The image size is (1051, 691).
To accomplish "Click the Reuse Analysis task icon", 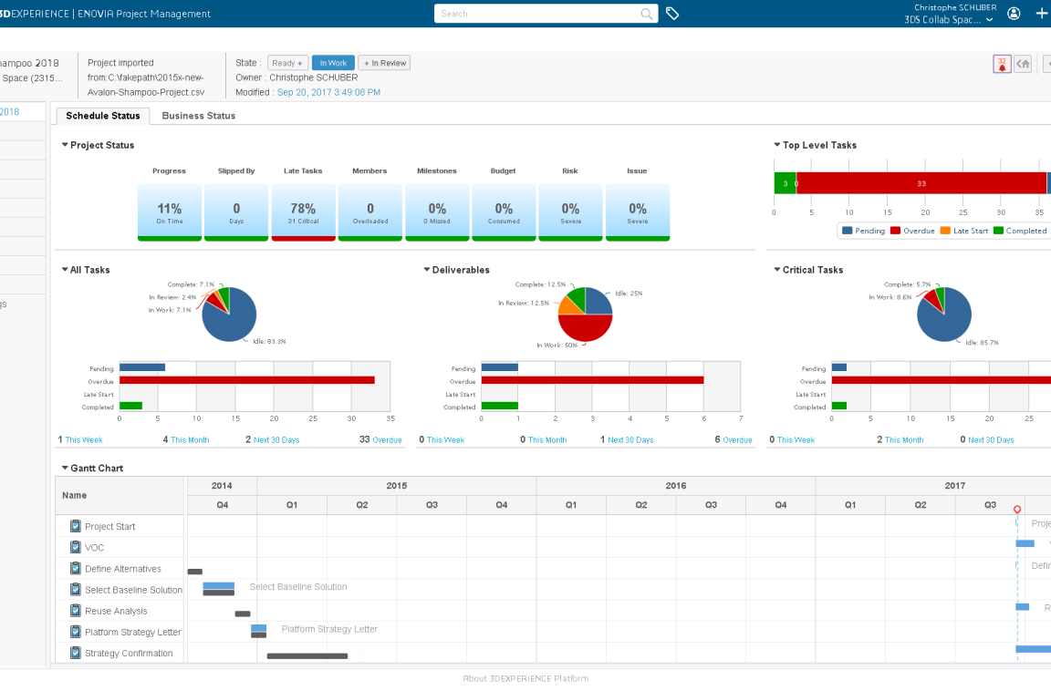I will [x=76, y=611].
